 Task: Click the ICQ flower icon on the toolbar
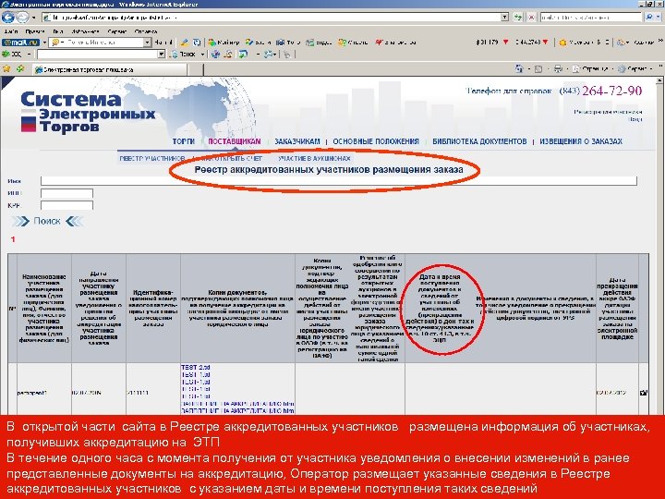click(6, 55)
